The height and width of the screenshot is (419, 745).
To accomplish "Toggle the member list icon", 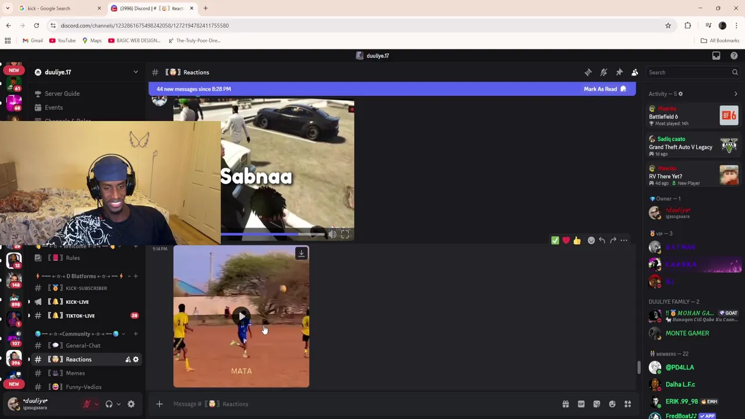I will 635,72.
